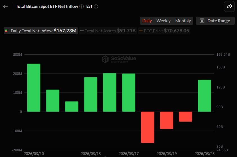The height and width of the screenshot is (157, 237).
Task: Open the Date Range picker
Action: click(x=215, y=21)
